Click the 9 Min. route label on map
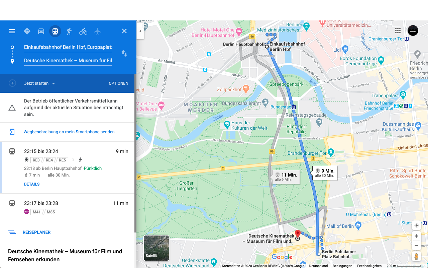Viewport: 428px width, 268px height. 325,173
